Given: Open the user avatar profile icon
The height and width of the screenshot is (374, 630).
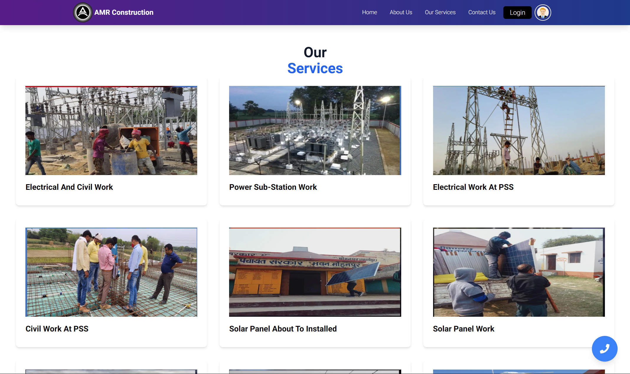Looking at the screenshot, I should (543, 12).
